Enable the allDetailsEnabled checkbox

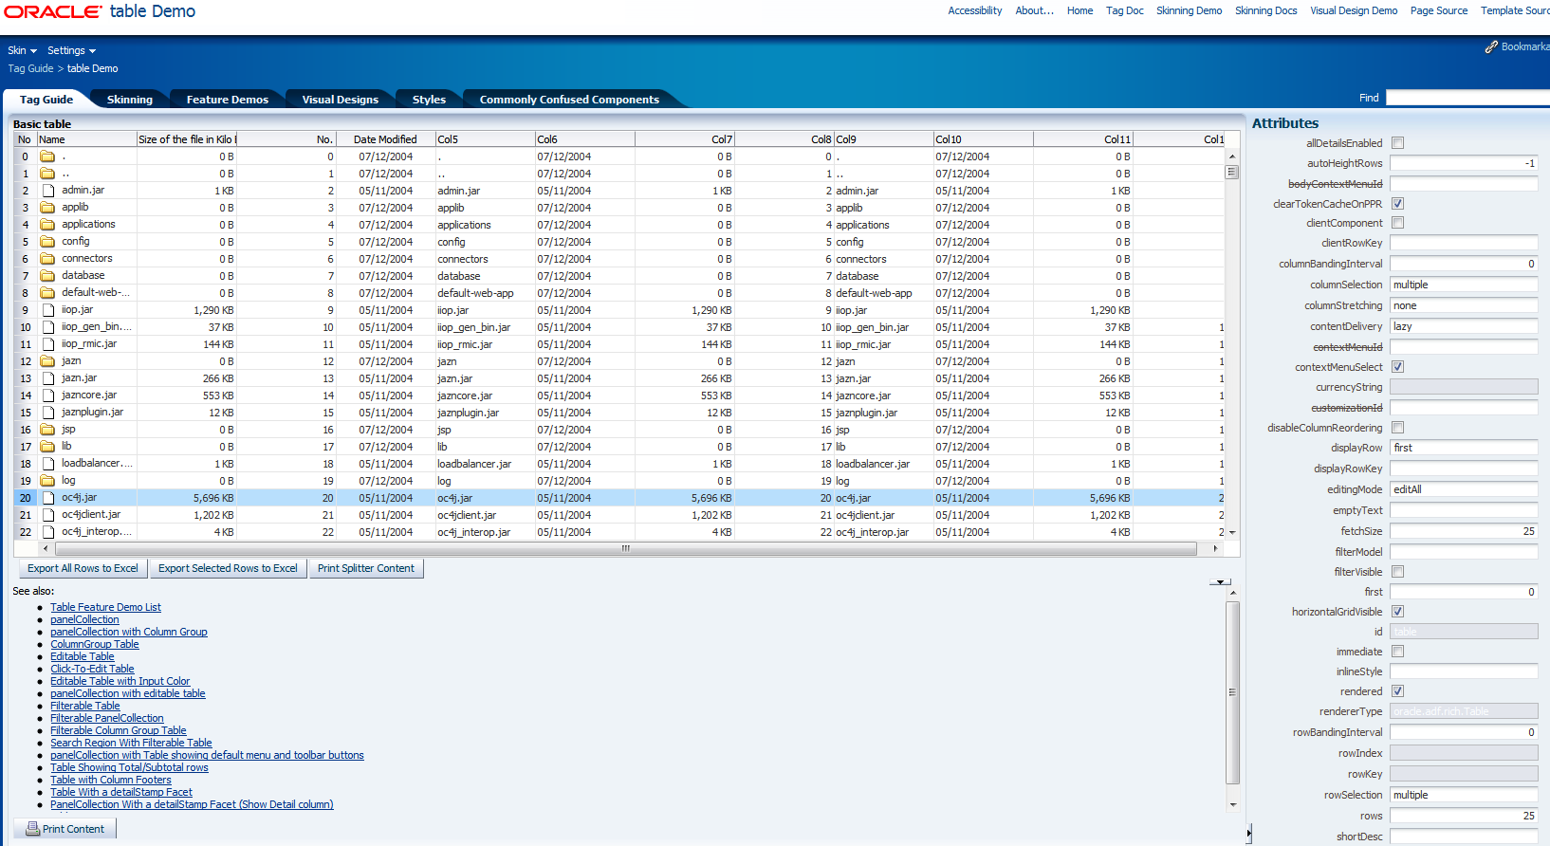click(x=1397, y=143)
